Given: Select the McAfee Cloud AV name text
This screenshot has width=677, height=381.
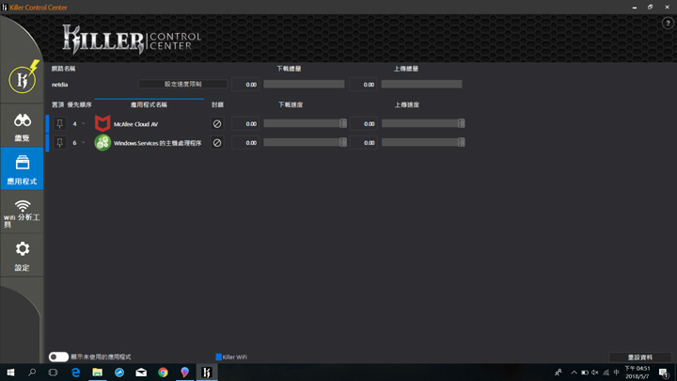Looking at the screenshot, I should point(135,124).
